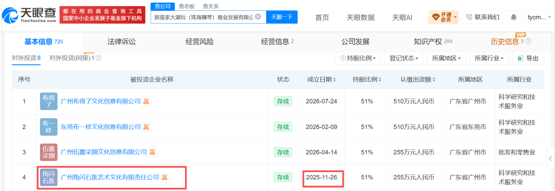555x191 pixels.
Task: Click the 天眼一下 search button
Action: coord(282,17)
